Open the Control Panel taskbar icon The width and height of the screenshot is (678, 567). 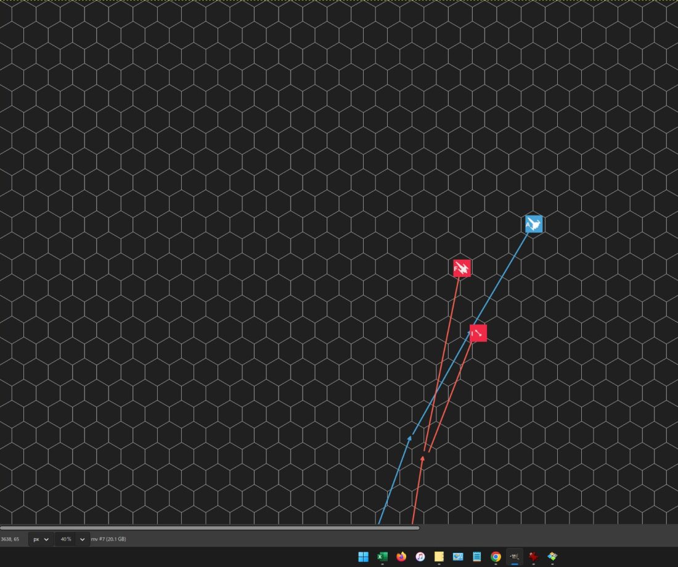458,557
